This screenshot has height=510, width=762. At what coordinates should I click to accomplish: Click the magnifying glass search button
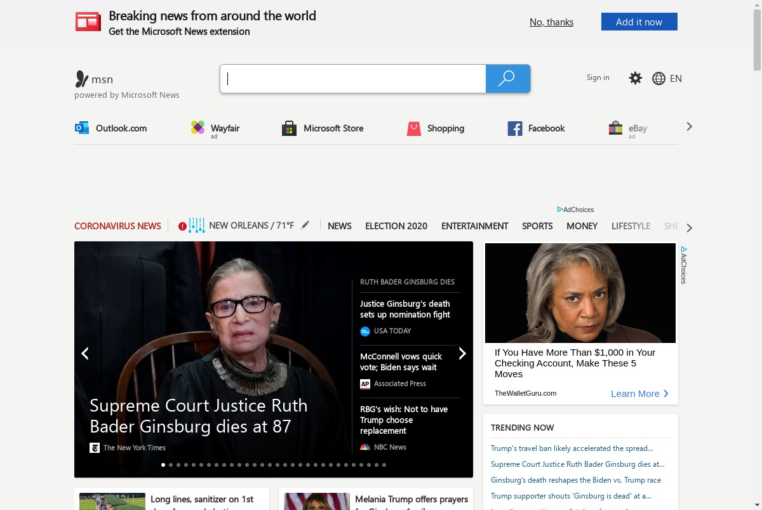507,79
